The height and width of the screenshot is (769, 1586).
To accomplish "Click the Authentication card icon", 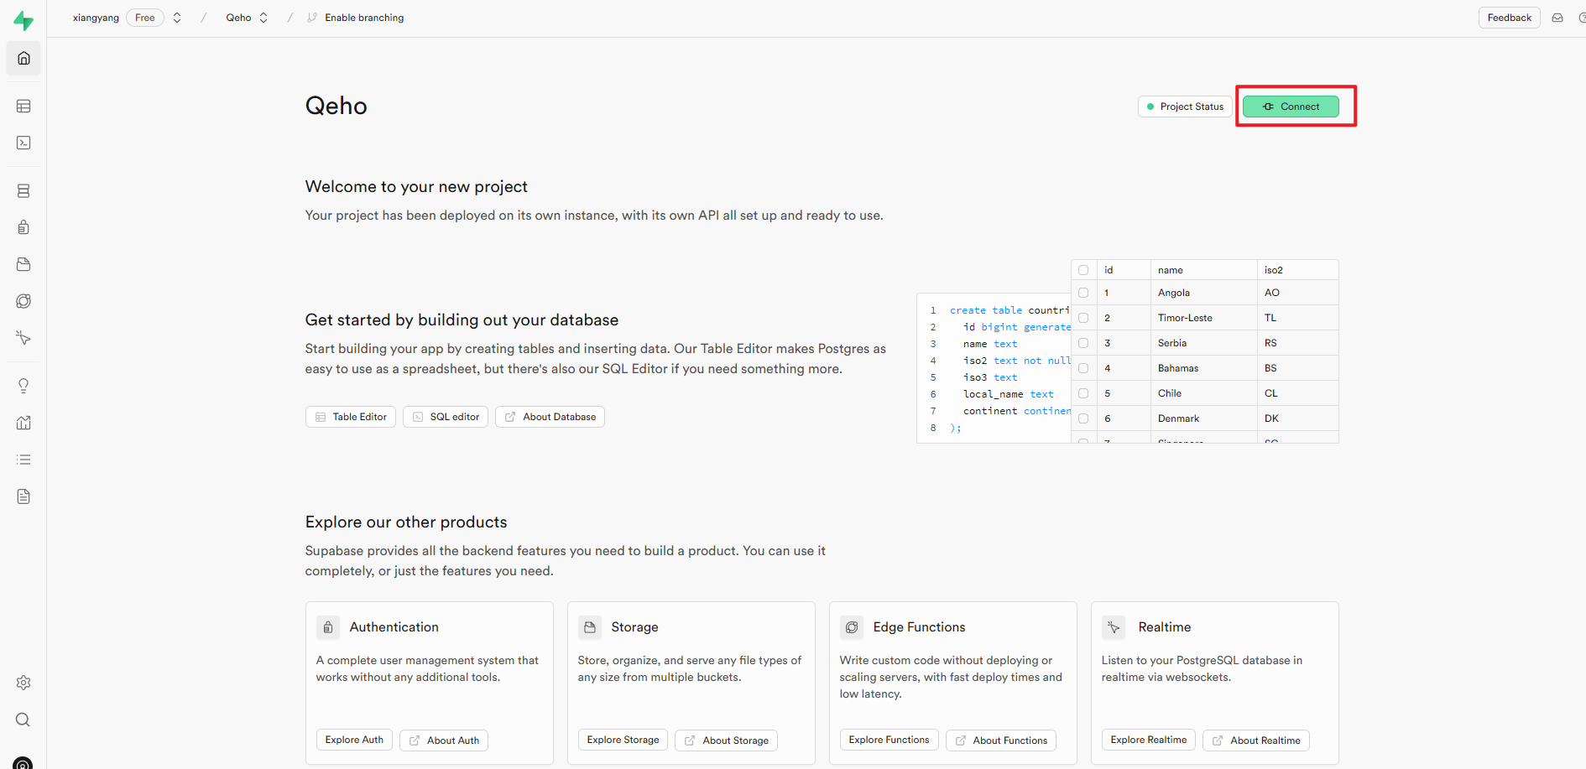I will [x=328, y=627].
